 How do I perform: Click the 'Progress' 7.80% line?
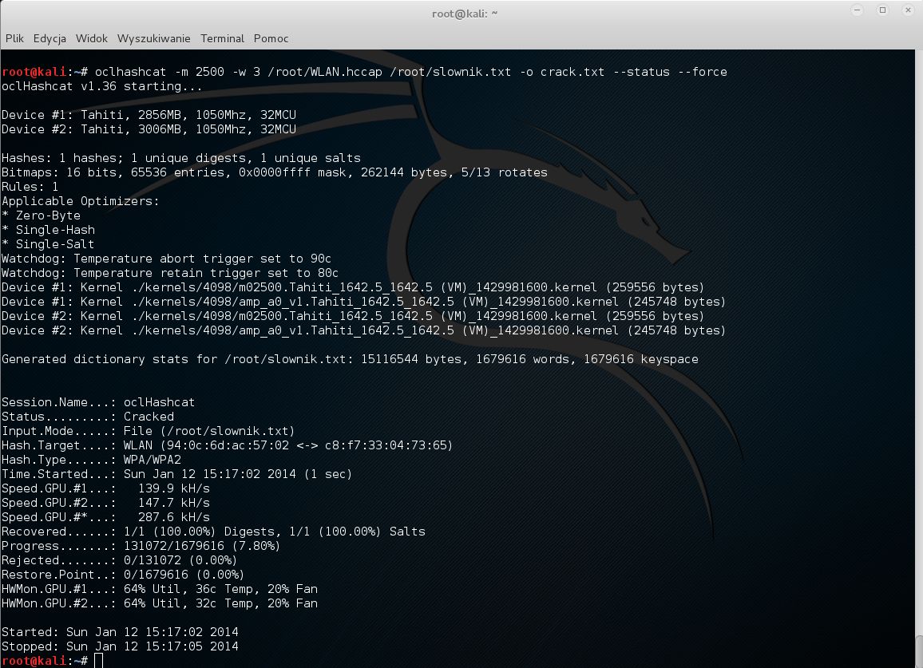[141, 546]
